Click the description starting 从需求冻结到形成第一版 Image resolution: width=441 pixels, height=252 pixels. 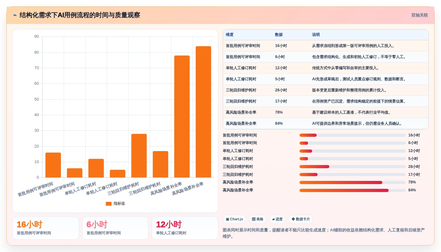[354, 46]
